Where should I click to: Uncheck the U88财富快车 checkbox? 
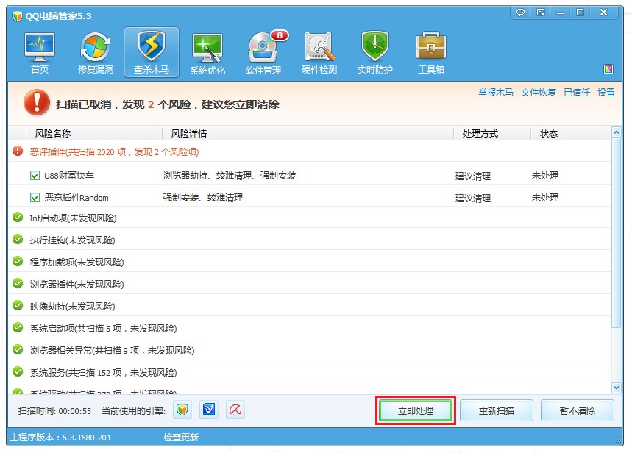point(35,176)
